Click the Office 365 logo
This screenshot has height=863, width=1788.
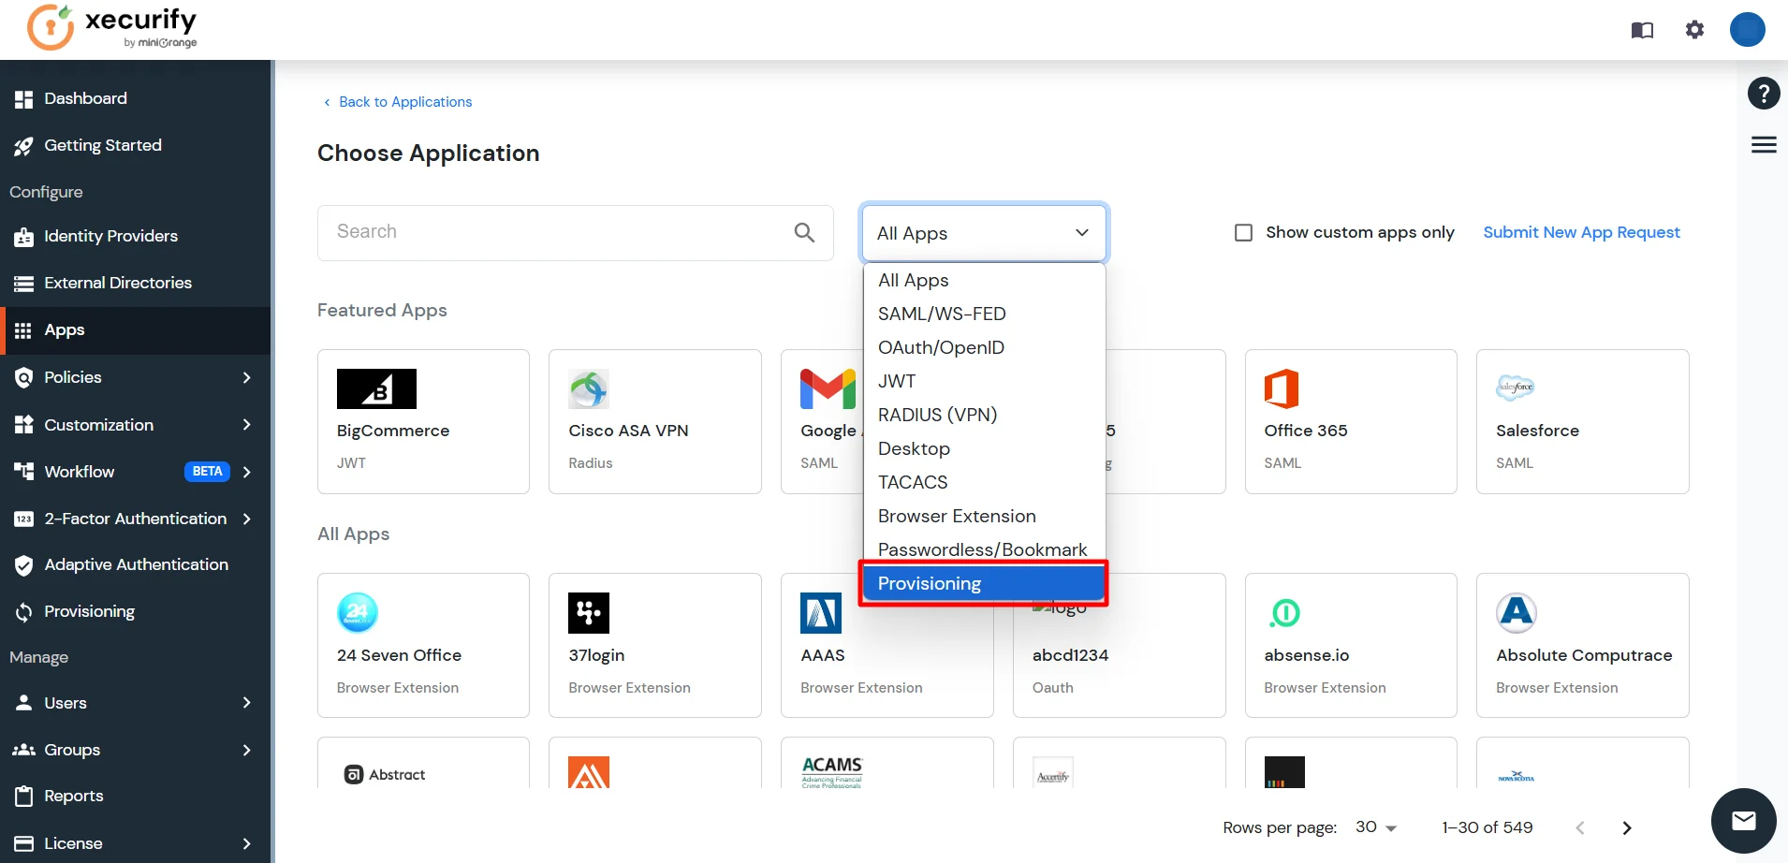[x=1282, y=388]
